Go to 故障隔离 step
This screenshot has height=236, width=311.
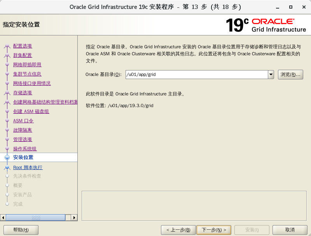(x=23, y=130)
